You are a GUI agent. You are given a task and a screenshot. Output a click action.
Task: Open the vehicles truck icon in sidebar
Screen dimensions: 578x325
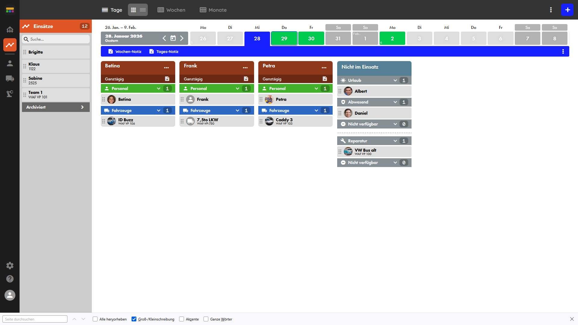(x=10, y=79)
